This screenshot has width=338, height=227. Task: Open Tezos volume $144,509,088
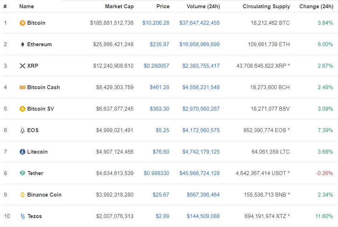point(203,216)
